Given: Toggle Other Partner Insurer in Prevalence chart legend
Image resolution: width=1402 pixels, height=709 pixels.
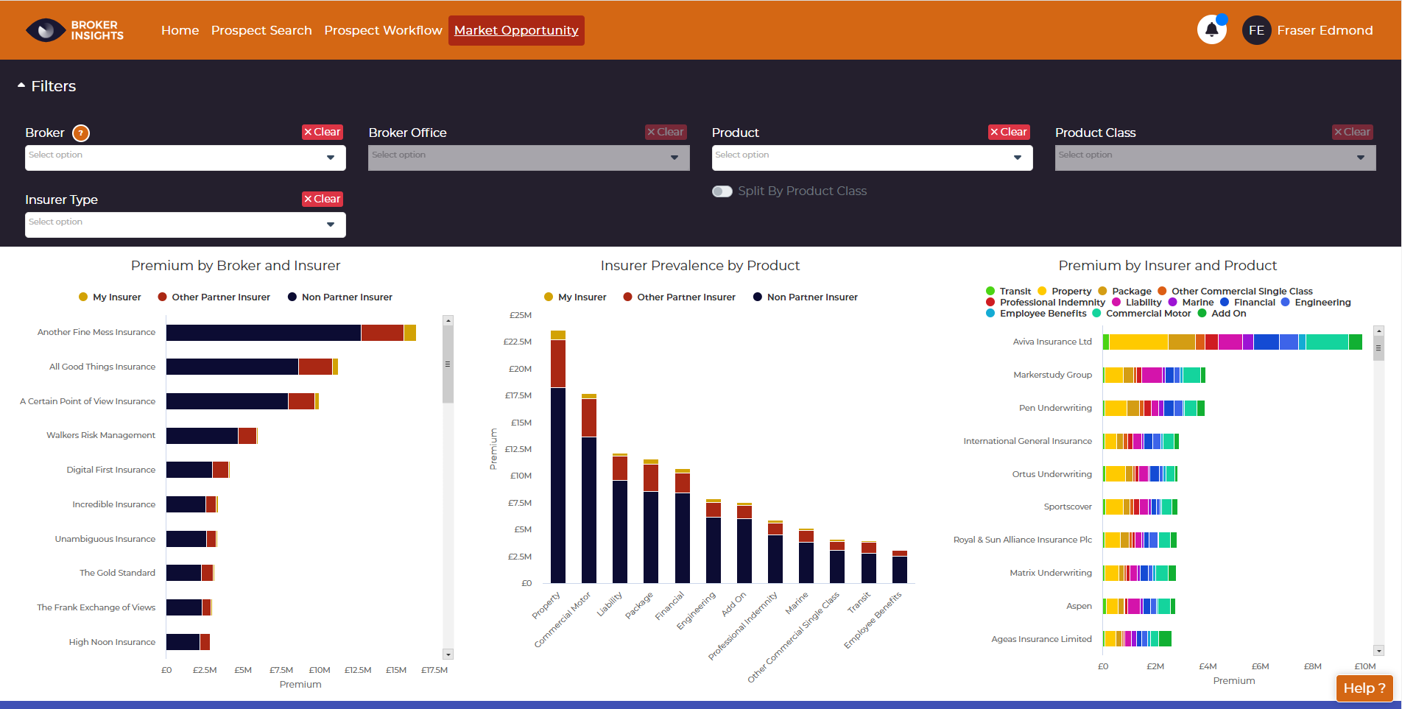Looking at the screenshot, I should [679, 297].
